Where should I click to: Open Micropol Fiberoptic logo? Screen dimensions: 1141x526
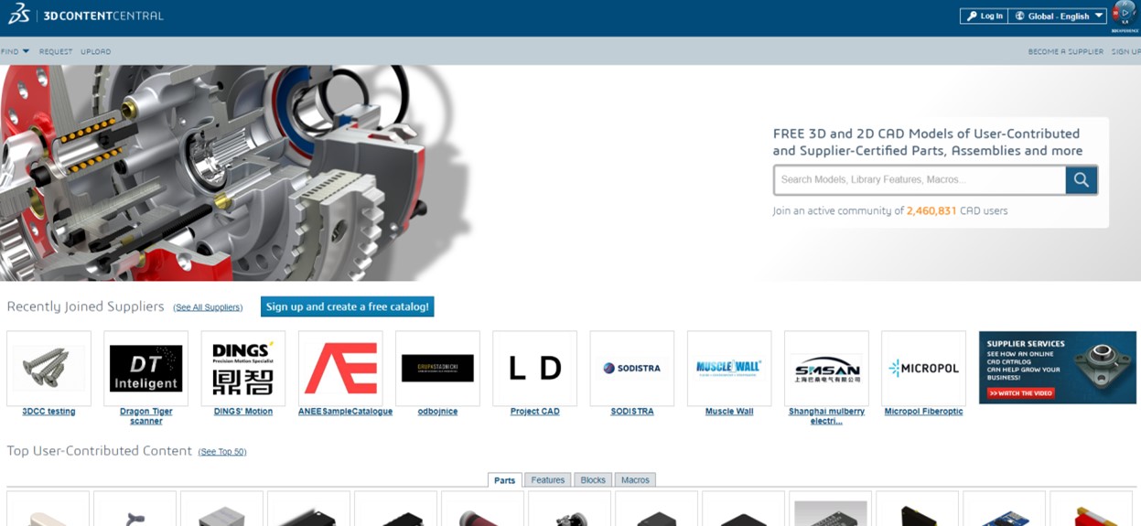(x=923, y=369)
